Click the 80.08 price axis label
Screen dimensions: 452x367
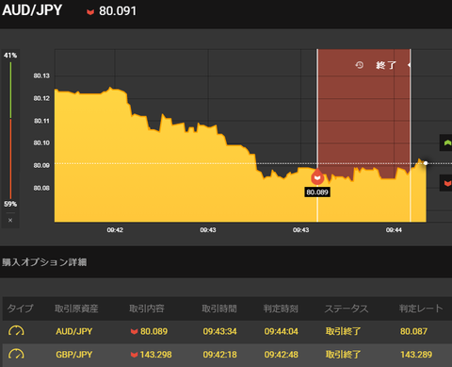pos(41,188)
